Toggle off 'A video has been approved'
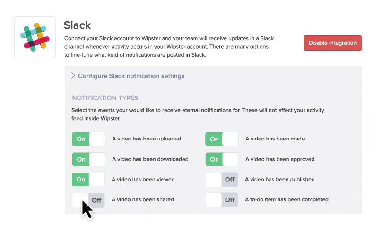383x231 pixels. click(222, 159)
